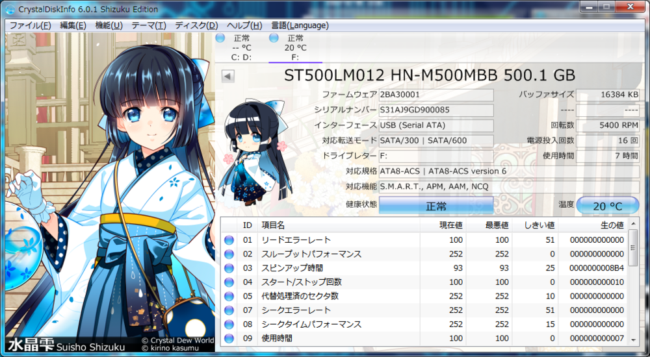
Task: Click the status orb for row 01 リードエラーレート
Action: 229,240
